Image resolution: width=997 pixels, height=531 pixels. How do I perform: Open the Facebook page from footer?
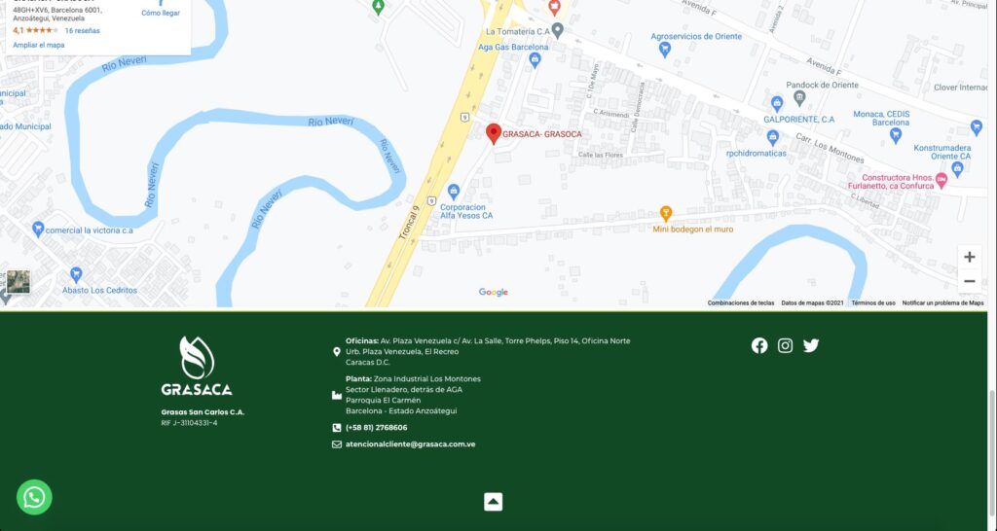(759, 345)
